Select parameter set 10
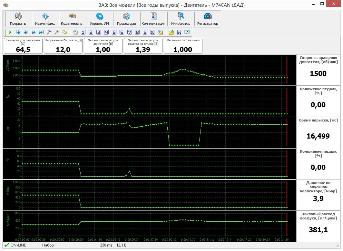The height and width of the screenshot is (251, 343). (153, 32)
